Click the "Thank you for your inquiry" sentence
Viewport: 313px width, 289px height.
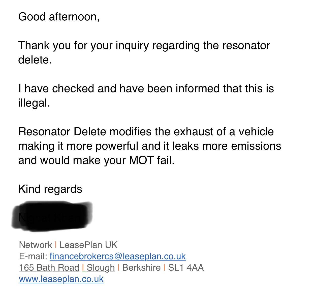pyautogui.click(x=144, y=52)
